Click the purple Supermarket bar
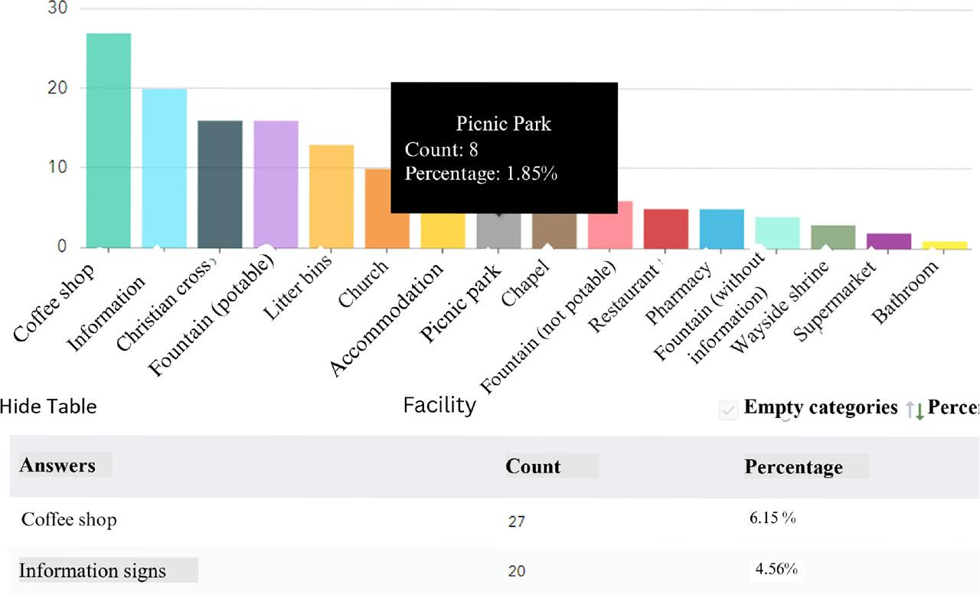Image resolution: width=980 pixels, height=595 pixels. click(x=889, y=241)
